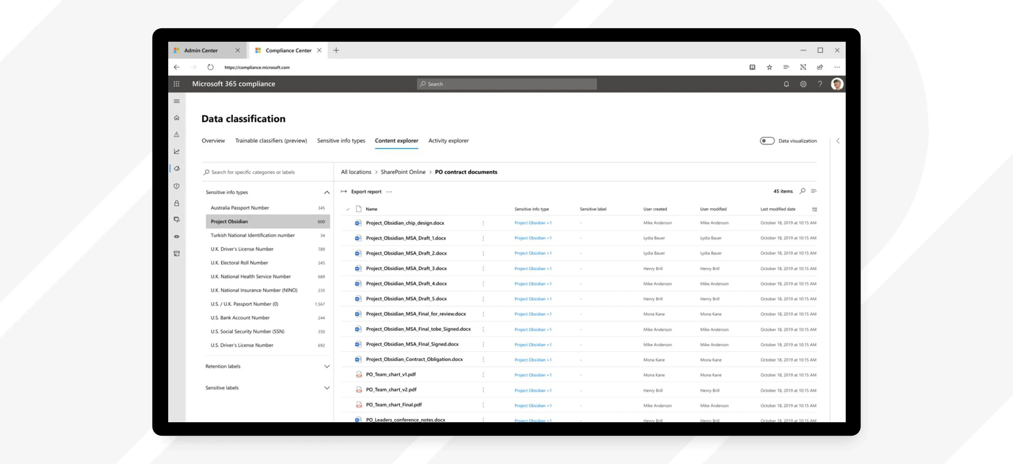
Task: Open the Permissions lock icon
Action: (x=177, y=203)
